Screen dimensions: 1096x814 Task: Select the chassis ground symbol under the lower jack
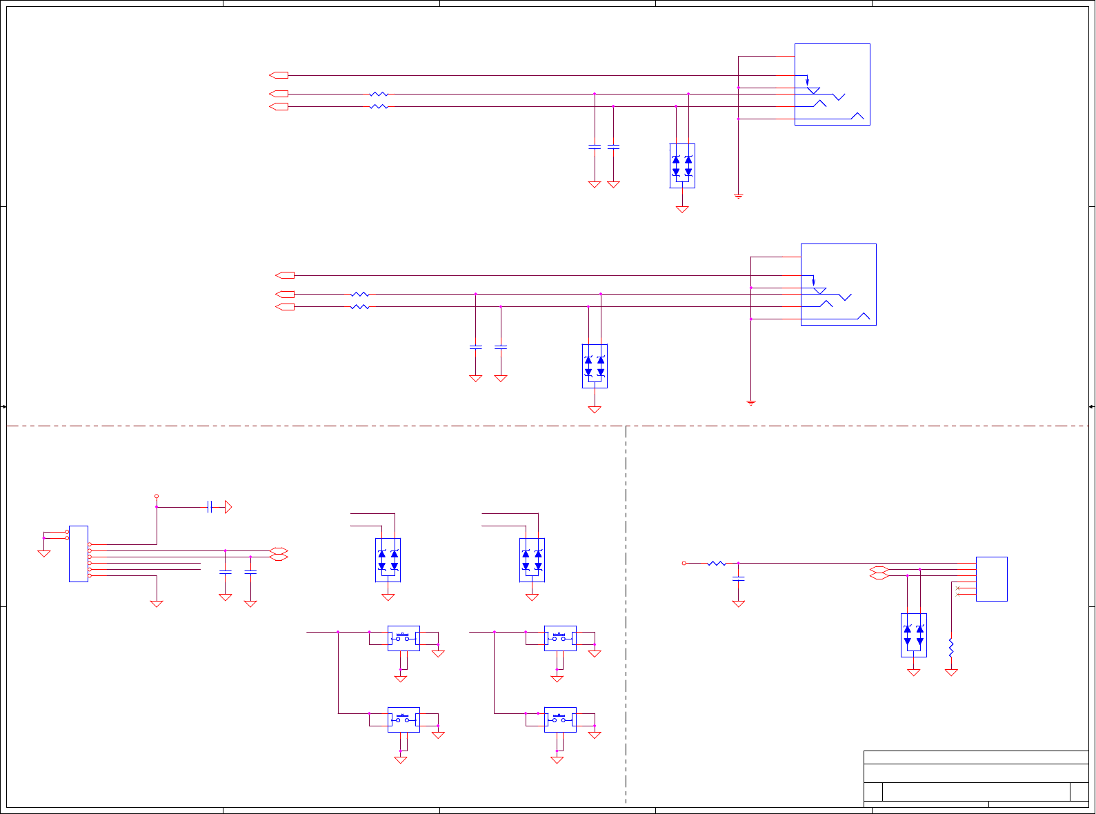(751, 402)
